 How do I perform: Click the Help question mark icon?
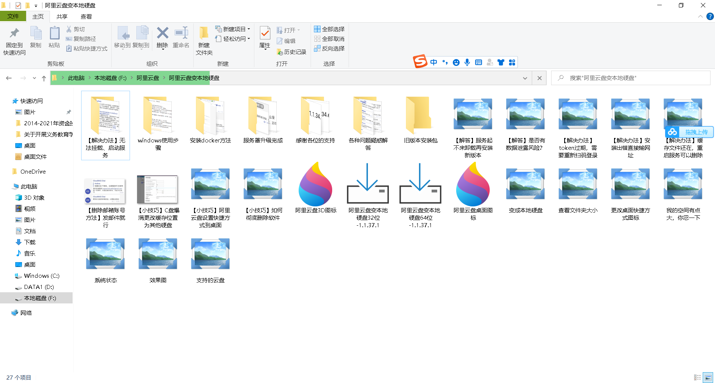click(710, 16)
